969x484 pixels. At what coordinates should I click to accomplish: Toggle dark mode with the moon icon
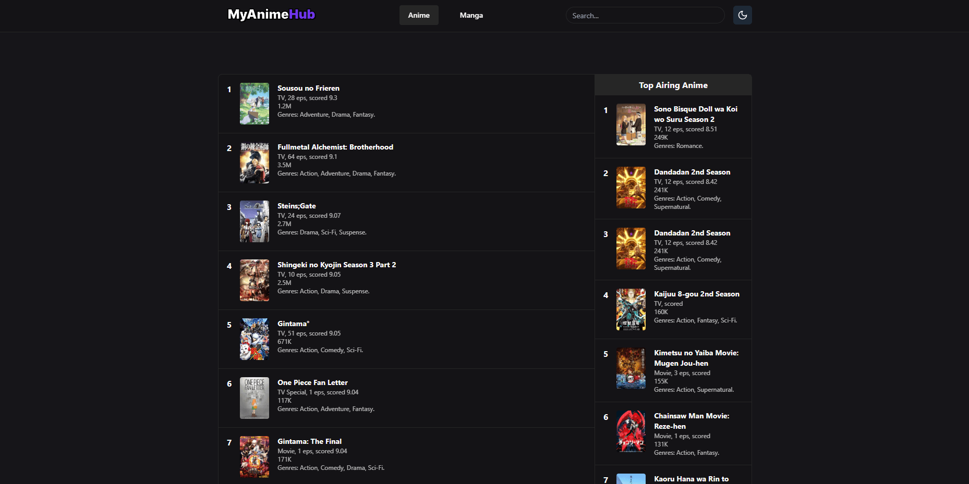point(742,15)
